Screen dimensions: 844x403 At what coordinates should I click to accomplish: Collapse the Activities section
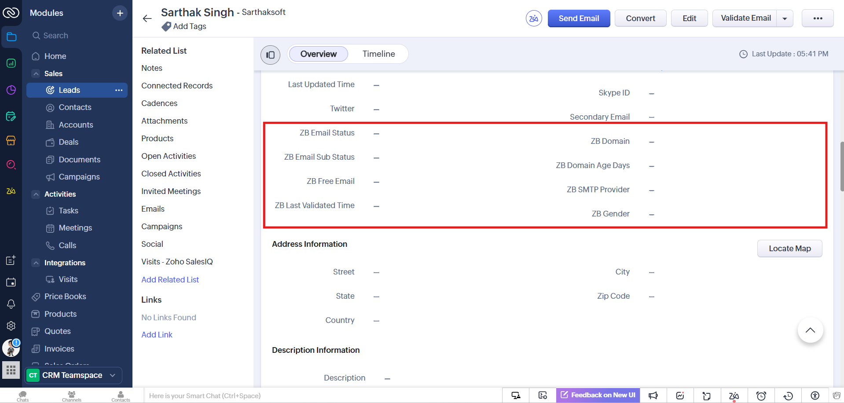pyautogui.click(x=36, y=194)
